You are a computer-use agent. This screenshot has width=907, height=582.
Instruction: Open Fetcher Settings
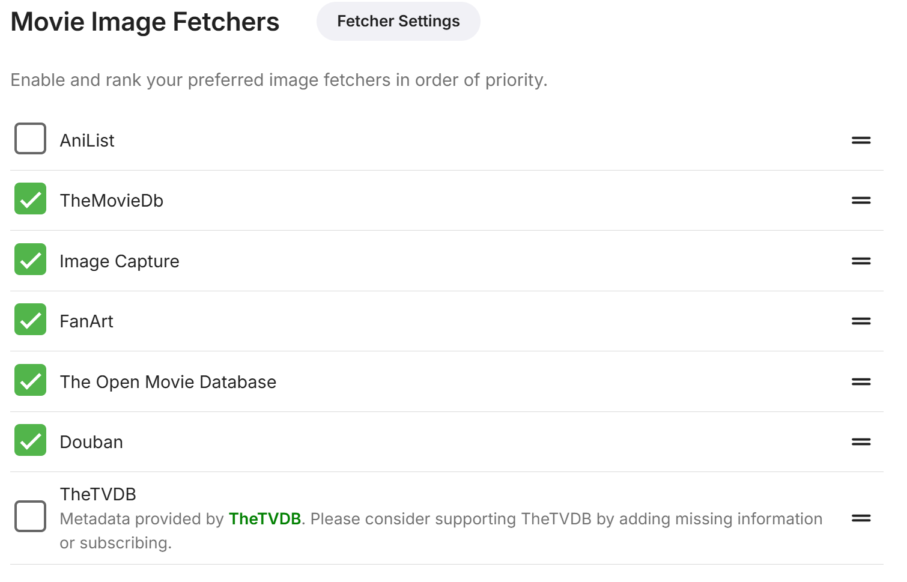point(398,22)
